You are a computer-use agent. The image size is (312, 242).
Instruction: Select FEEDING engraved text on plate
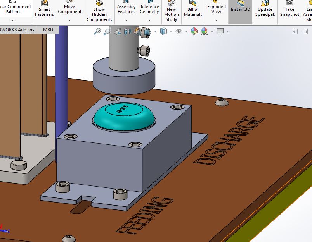(145, 215)
